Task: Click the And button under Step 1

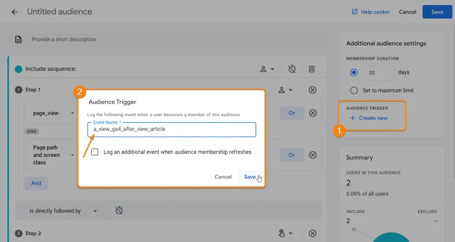Action: (36, 183)
